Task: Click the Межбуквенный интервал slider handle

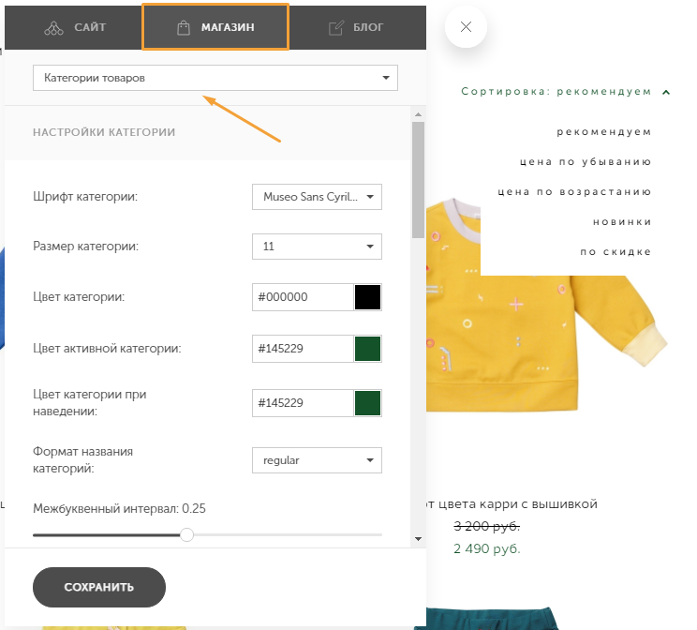Action: (x=187, y=534)
